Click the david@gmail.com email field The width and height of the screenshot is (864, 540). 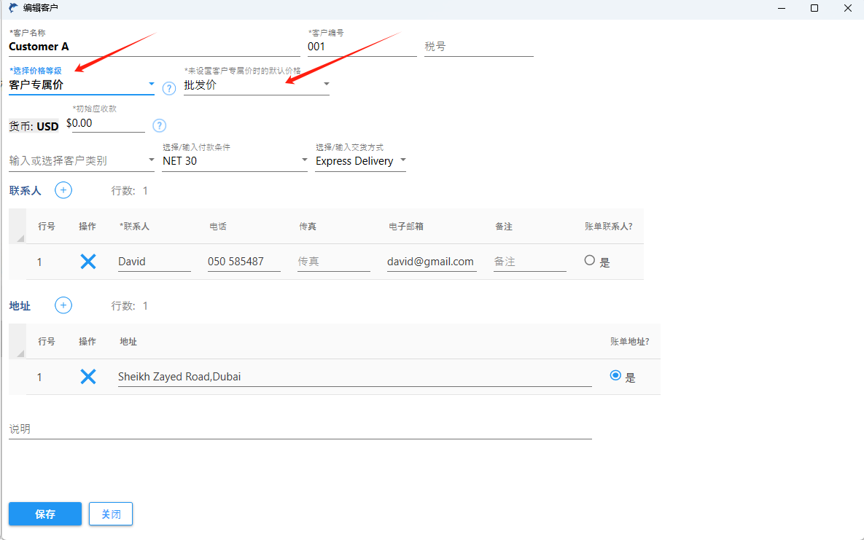tap(431, 262)
